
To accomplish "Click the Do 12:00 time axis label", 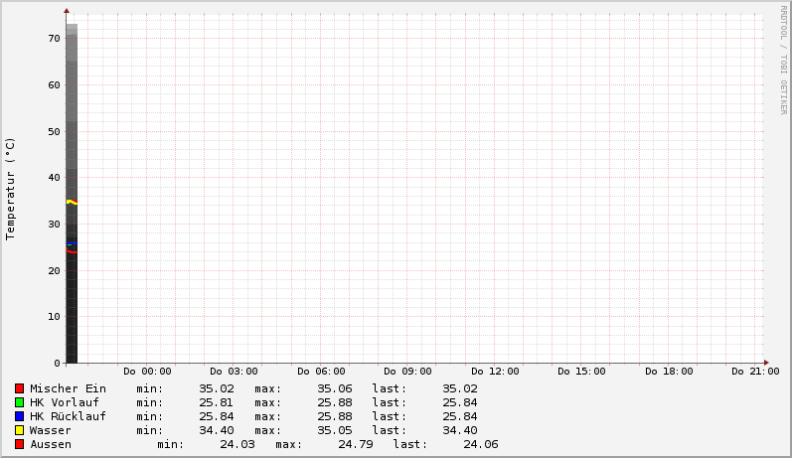I will tap(495, 372).
